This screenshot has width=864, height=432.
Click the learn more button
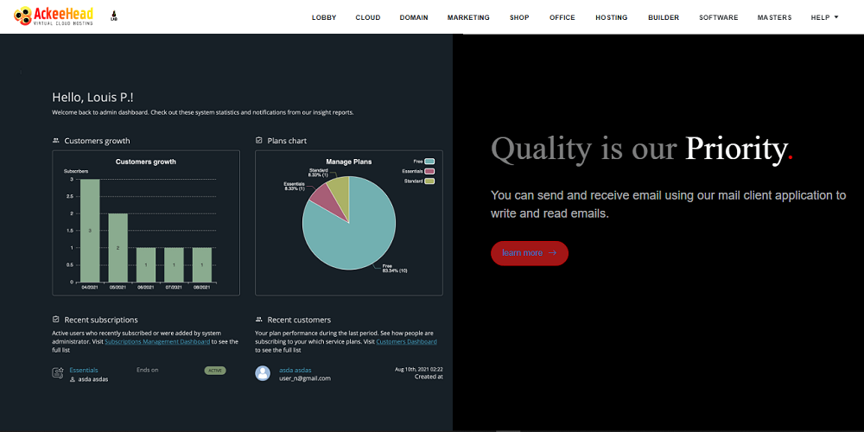[x=529, y=253]
